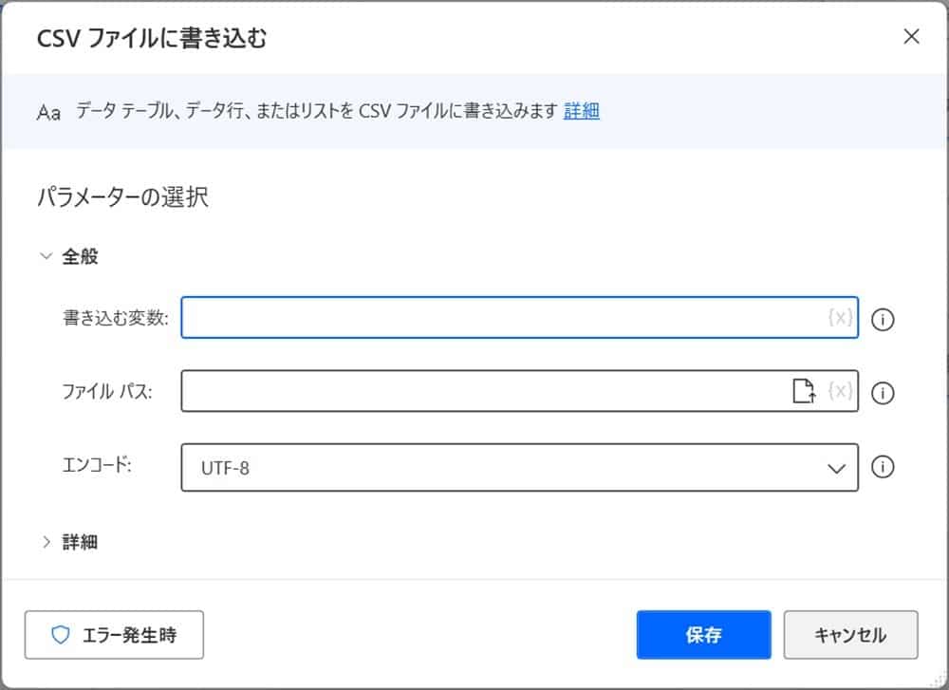949x690 pixels.
Task: Click the file picker icon in ファイル パス
Action: pos(805,393)
